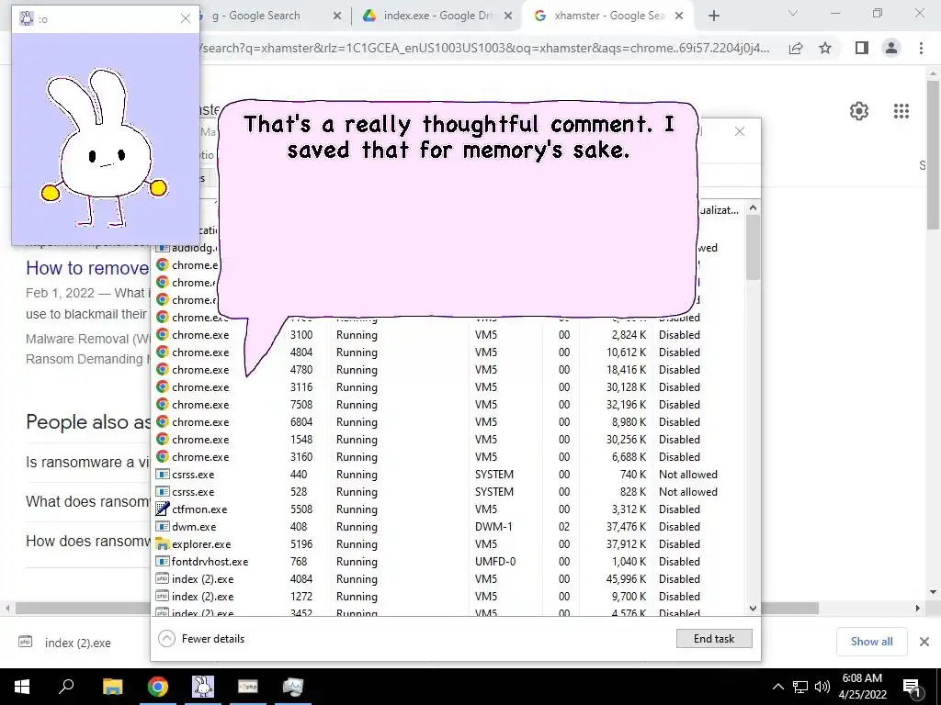Open Chrome side panel icon
Screen dimensions: 941x705
pyautogui.click(x=862, y=48)
